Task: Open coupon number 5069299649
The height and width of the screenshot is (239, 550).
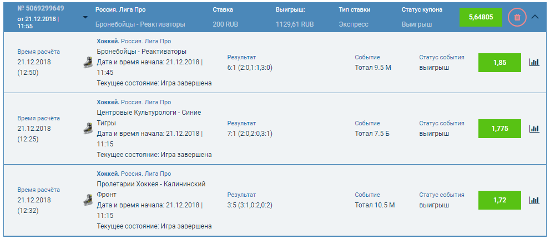Action: tap(41, 8)
